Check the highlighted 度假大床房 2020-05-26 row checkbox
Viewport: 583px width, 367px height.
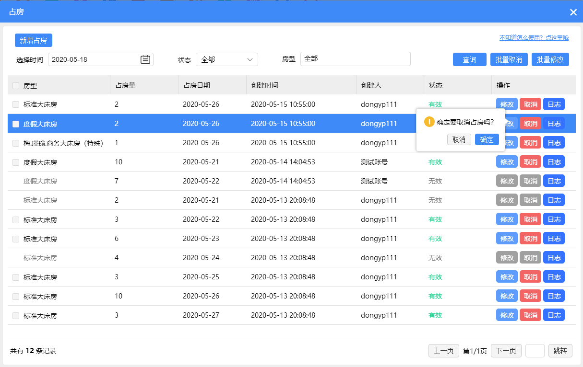coord(16,124)
